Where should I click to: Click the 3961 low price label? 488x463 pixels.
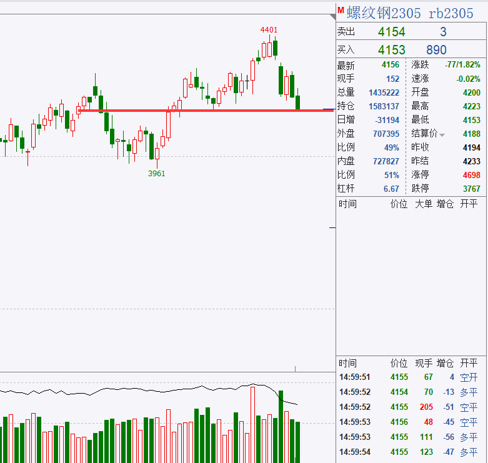coord(156,174)
